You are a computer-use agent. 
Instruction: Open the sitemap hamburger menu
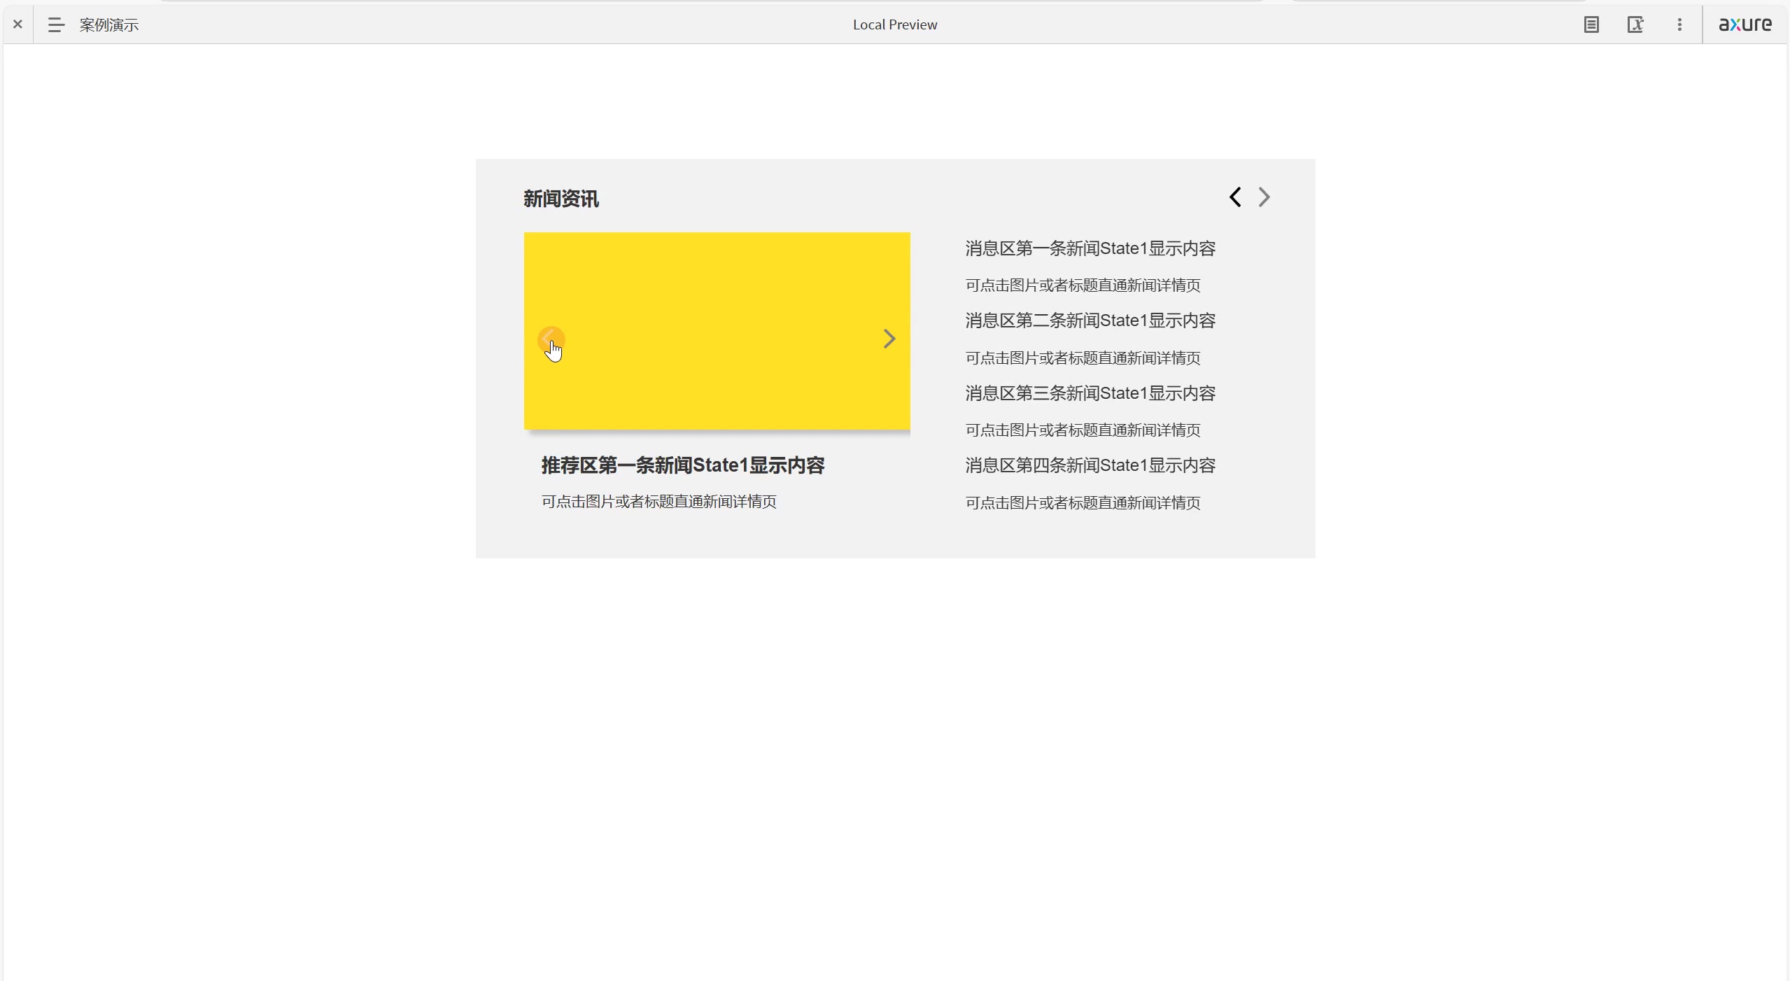pyautogui.click(x=56, y=25)
